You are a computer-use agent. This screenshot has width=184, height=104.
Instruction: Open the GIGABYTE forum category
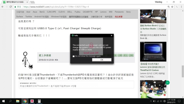(x=88, y=12)
